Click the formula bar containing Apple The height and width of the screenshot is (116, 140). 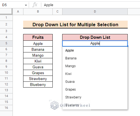pos(91,5)
